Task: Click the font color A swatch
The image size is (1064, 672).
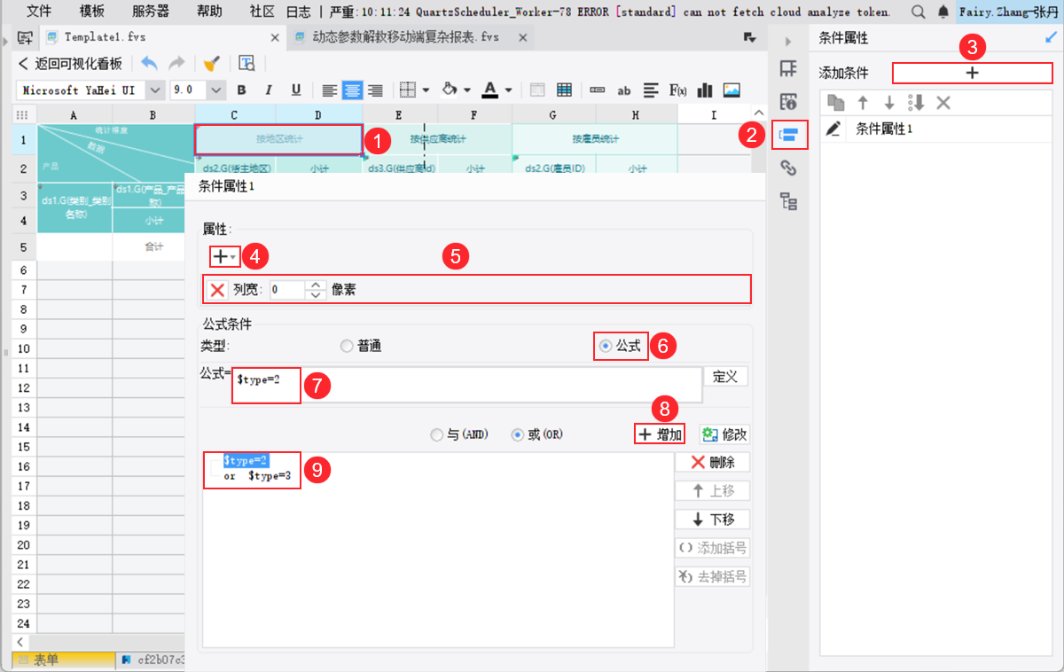Action: click(490, 90)
